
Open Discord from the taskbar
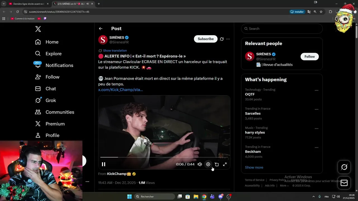221,197
